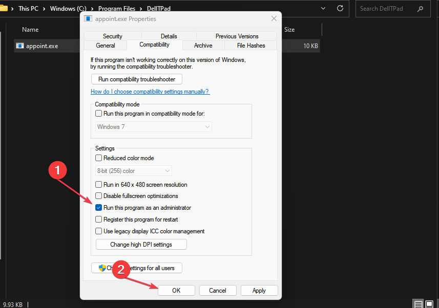
Task: Click Run compatibility troubleshooter
Action: click(136, 79)
